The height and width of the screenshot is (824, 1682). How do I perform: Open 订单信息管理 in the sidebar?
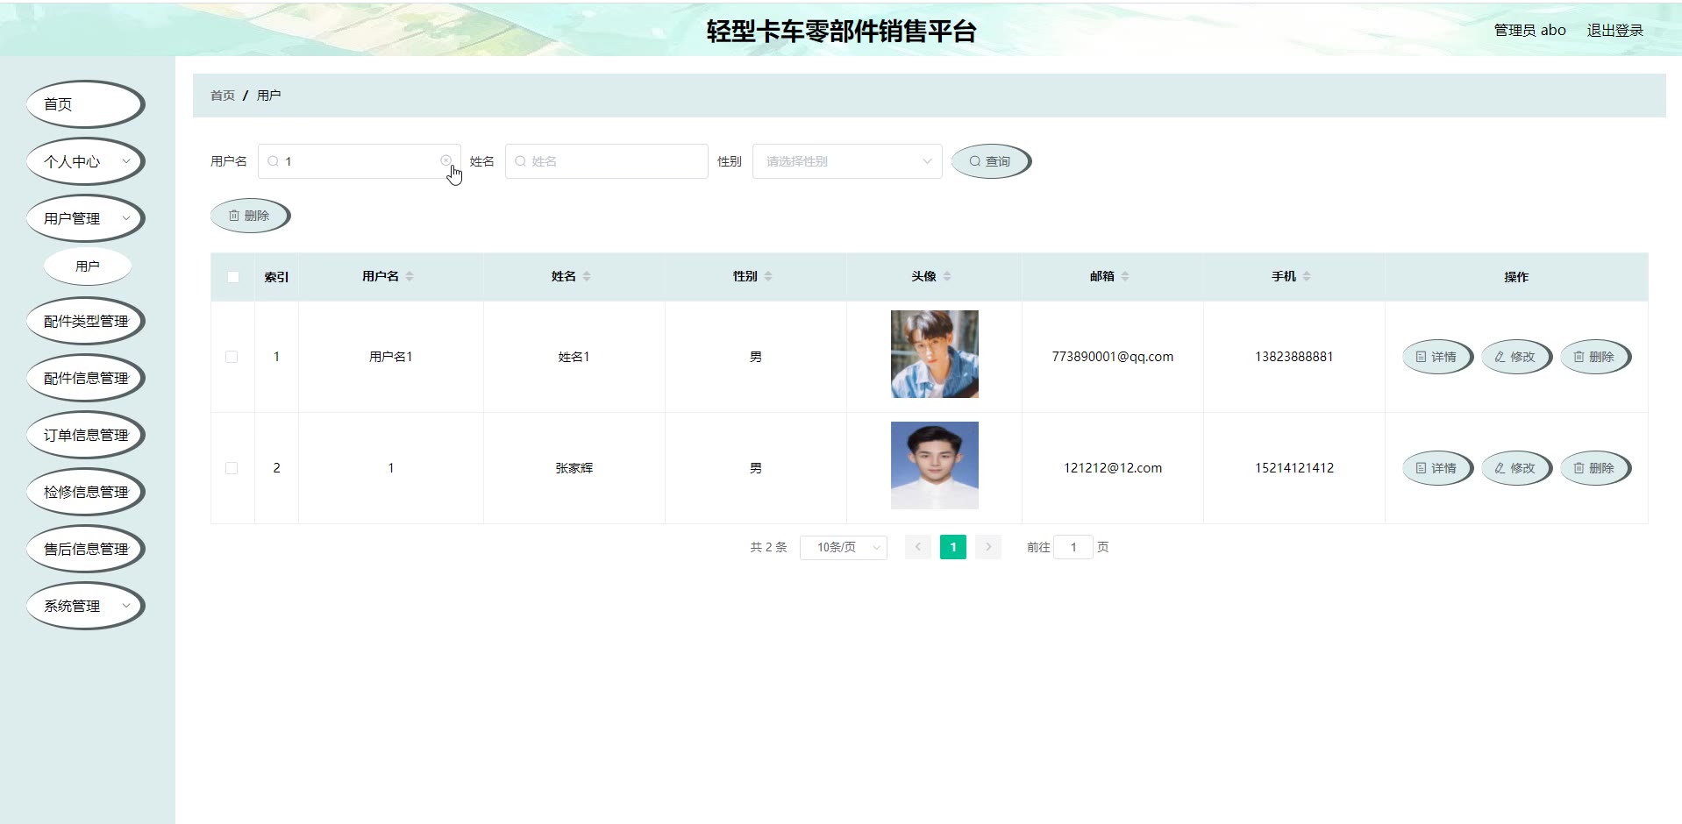(x=86, y=435)
